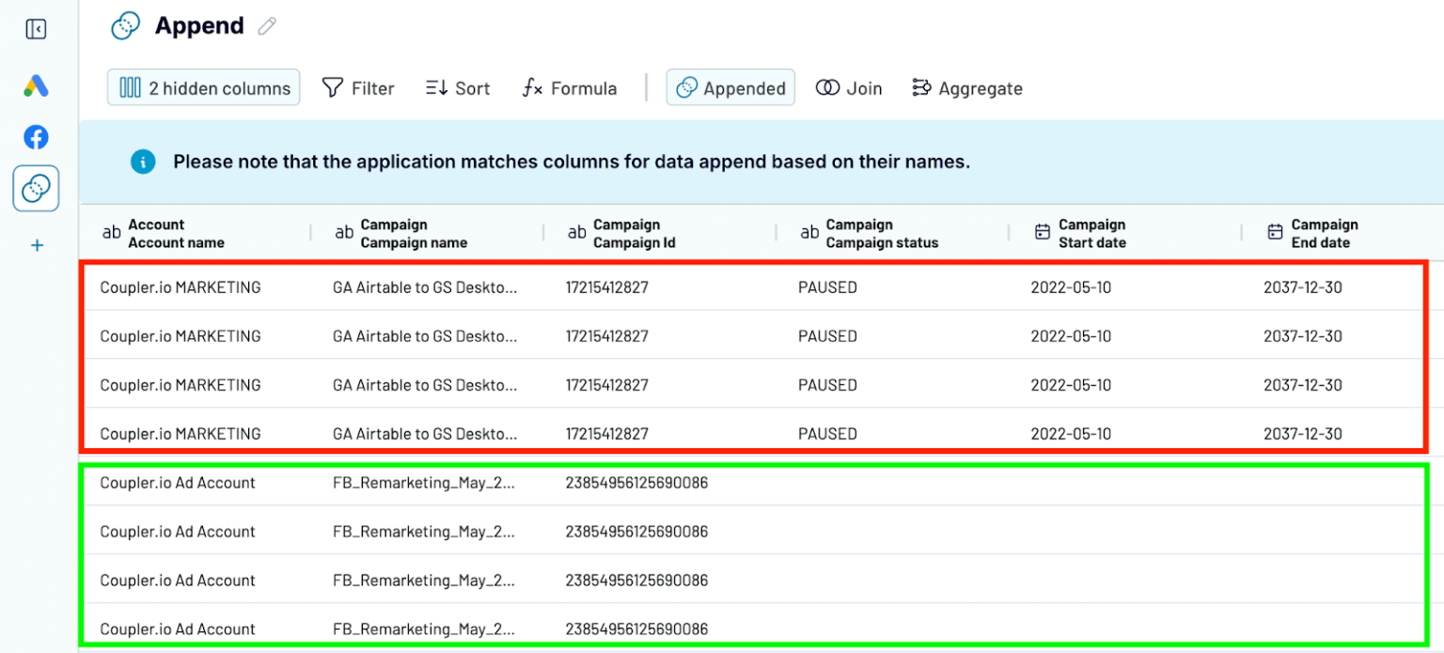Collapse the left sidebar panel

click(36, 29)
